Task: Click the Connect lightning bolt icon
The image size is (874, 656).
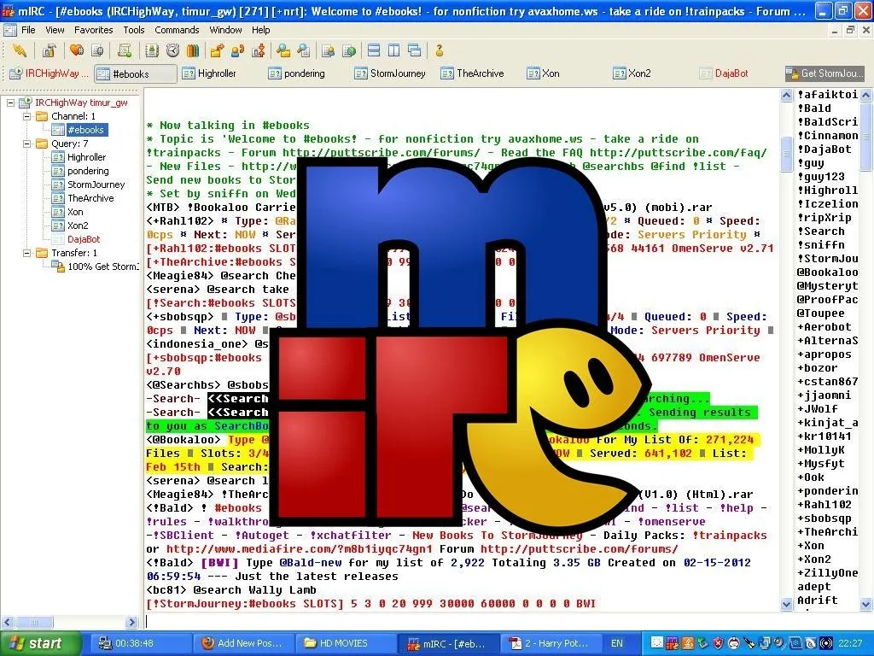Action: [x=20, y=50]
